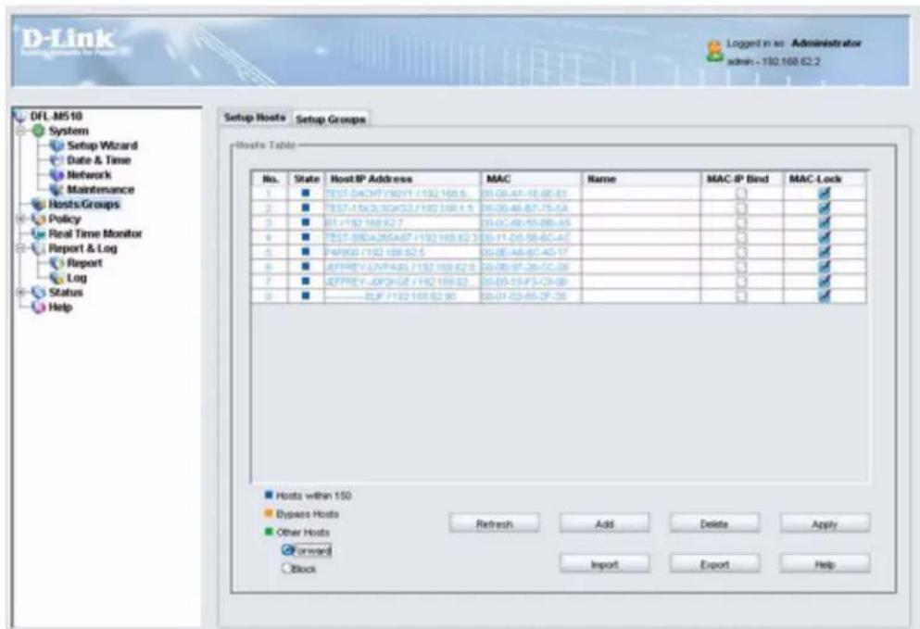Click the blue State icon in row 6
This screenshot has height=629, width=920.
[305, 267]
